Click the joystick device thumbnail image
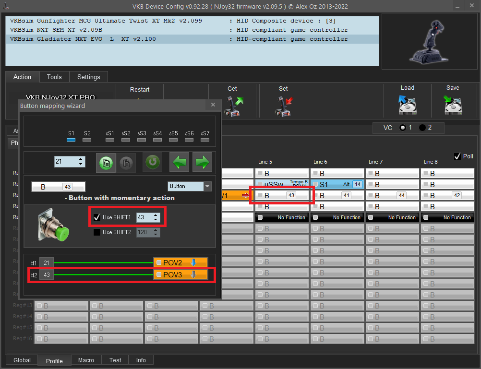 [429, 42]
